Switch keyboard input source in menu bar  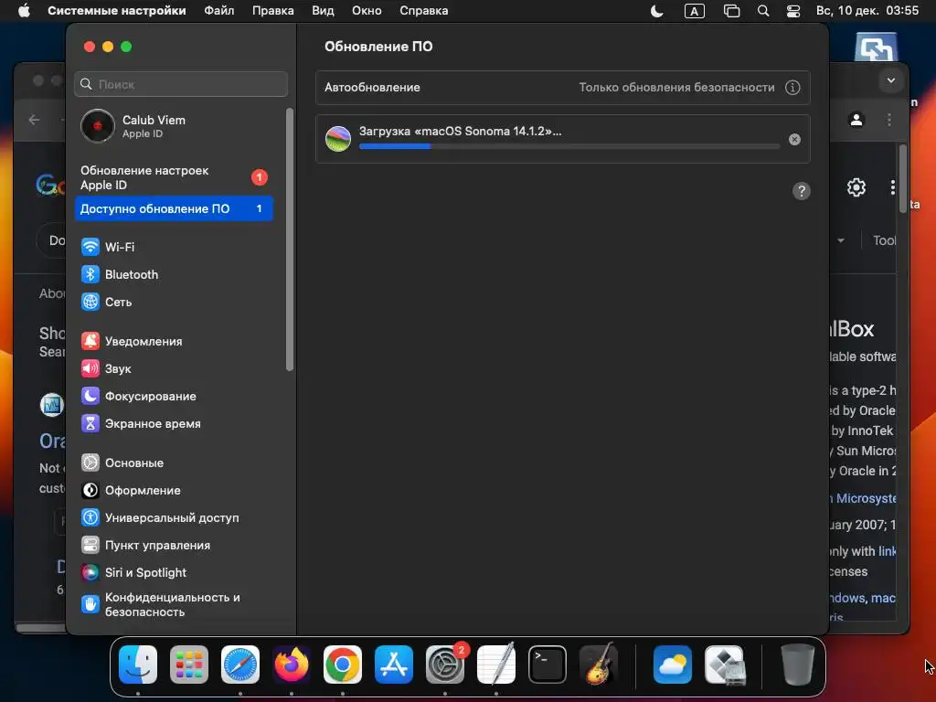point(695,11)
